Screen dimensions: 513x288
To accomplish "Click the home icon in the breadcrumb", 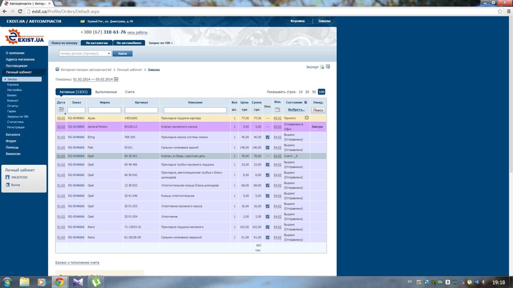I will pos(57,69).
